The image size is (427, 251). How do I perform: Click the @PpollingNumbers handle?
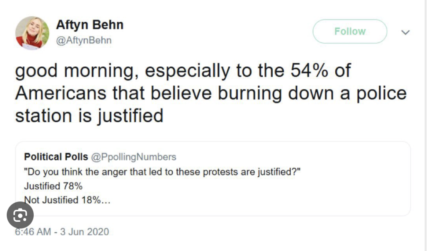click(133, 157)
